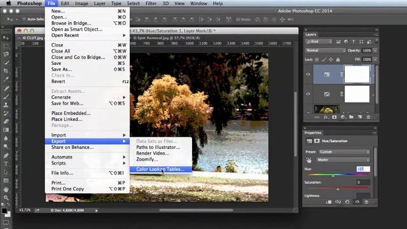Open the Preset Custom dropdown
Image resolution: width=407 pixels, height=229 pixels.
pyautogui.click(x=344, y=152)
